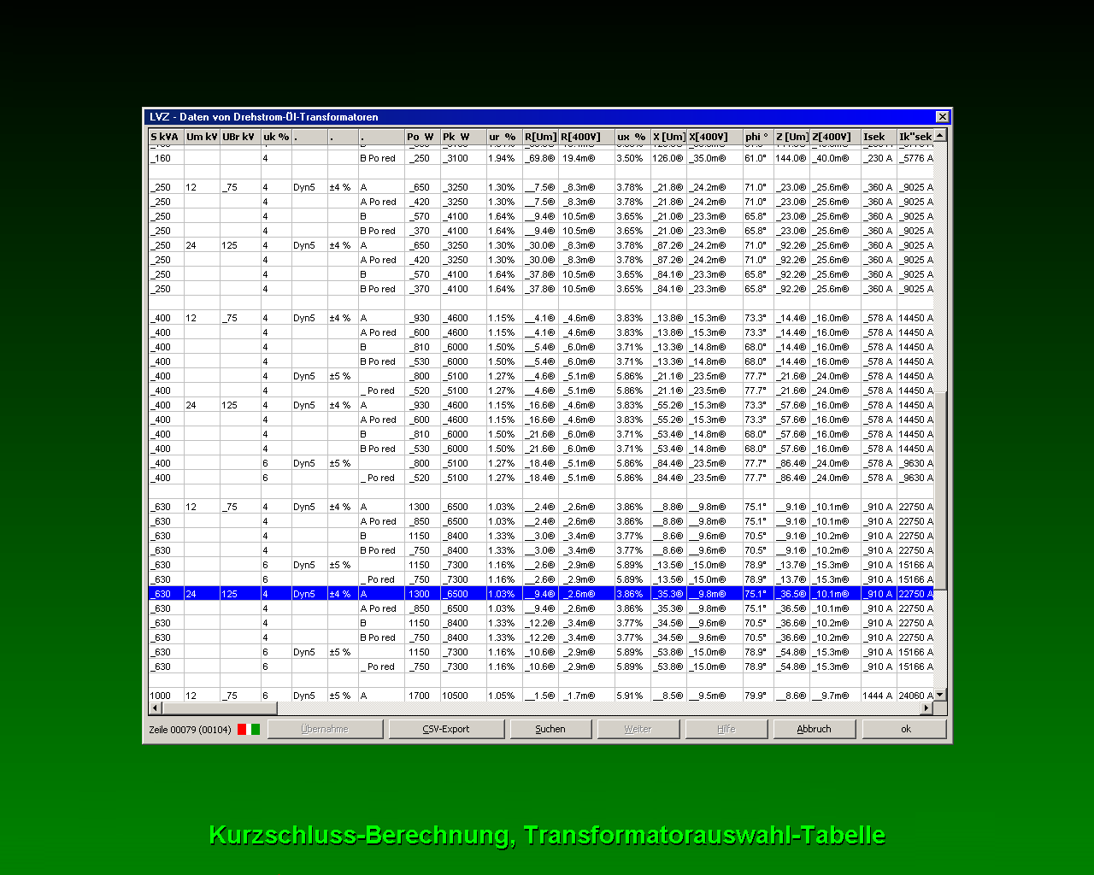1094x875 pixels.
Task: Click the 'ux %' column header
Action: 632,137
